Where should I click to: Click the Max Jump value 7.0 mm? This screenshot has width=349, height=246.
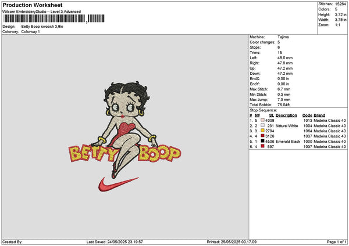284,100
